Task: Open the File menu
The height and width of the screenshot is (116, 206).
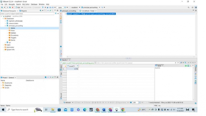Action: pyautogui.click(x=2, y=4)
